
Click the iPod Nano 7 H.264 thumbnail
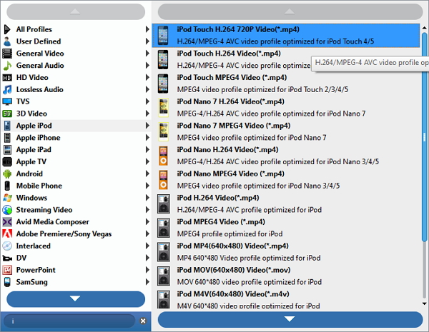pos(163,108)
